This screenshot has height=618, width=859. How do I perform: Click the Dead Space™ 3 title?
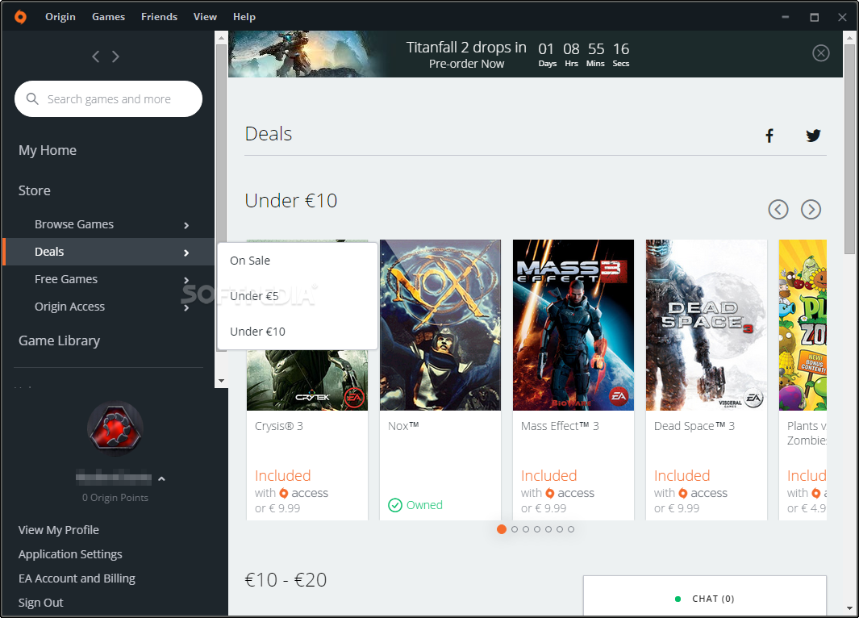point(694,426)
